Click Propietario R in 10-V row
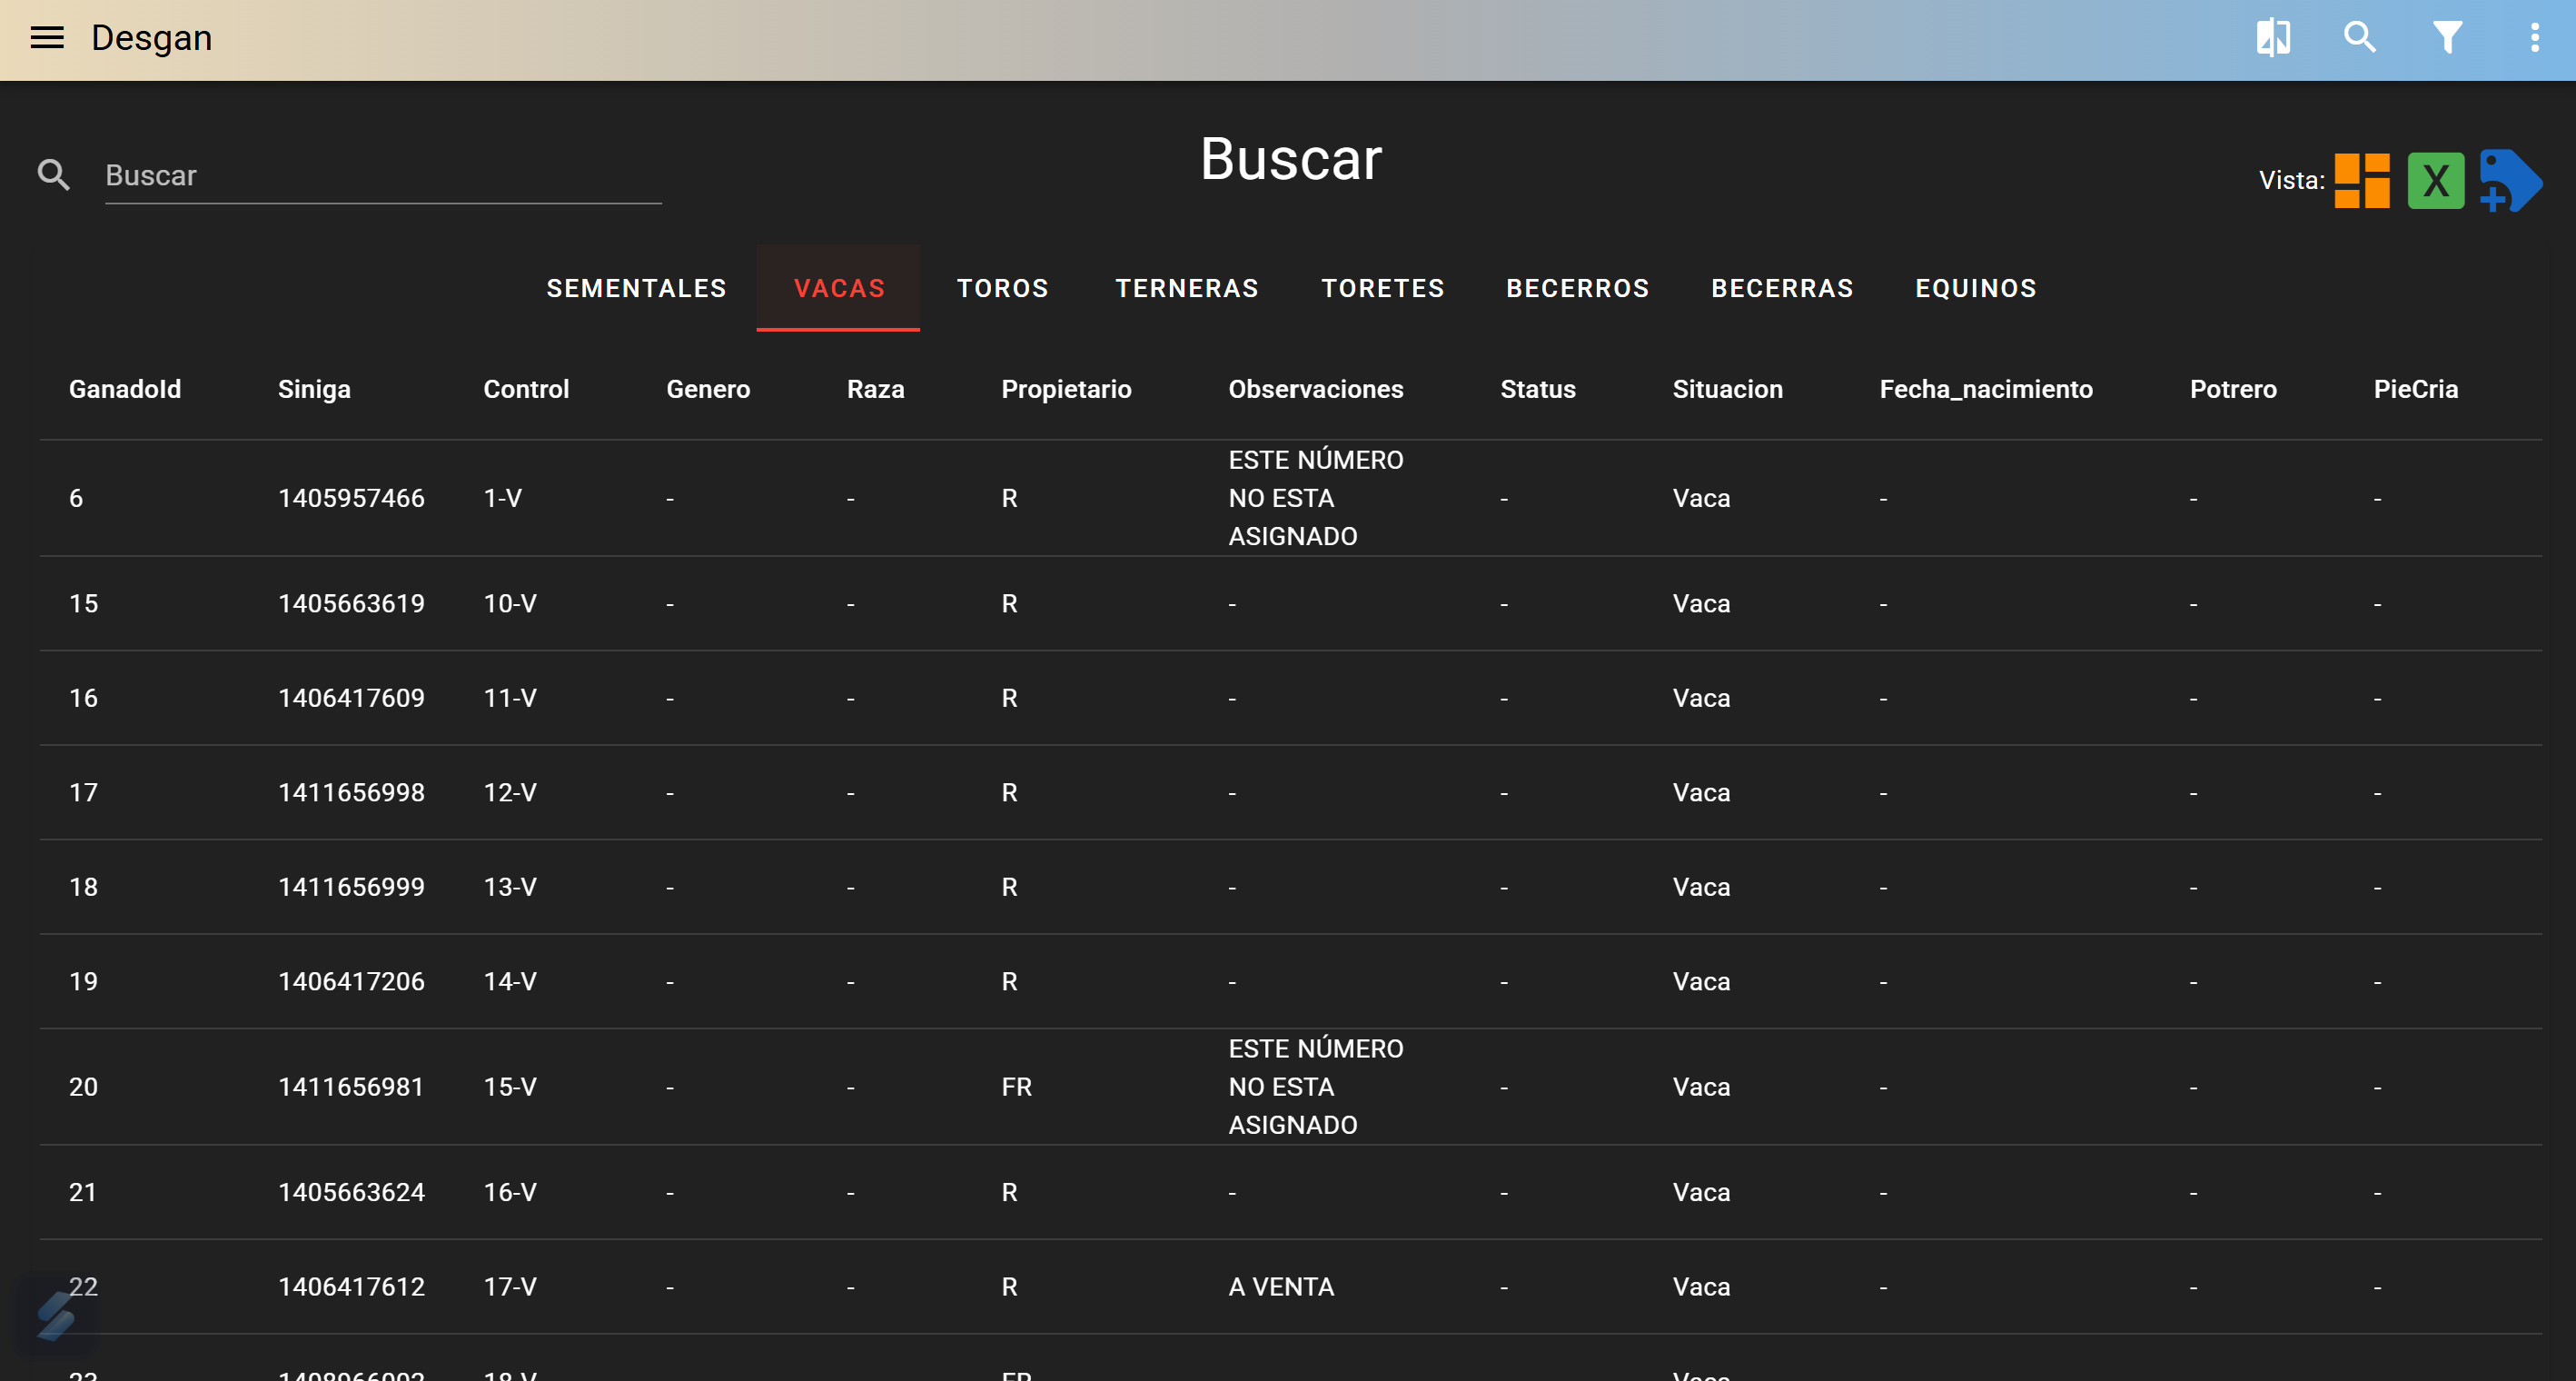Image resolution: width=2576 pixels, height=1381 pixels. [x=1009, y=603]
